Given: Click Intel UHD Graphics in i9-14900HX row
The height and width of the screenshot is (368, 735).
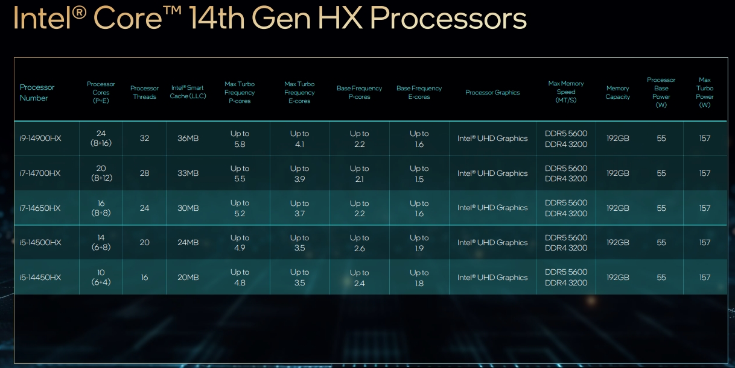Looking at the screenshot, I should (x=492, y=139).
